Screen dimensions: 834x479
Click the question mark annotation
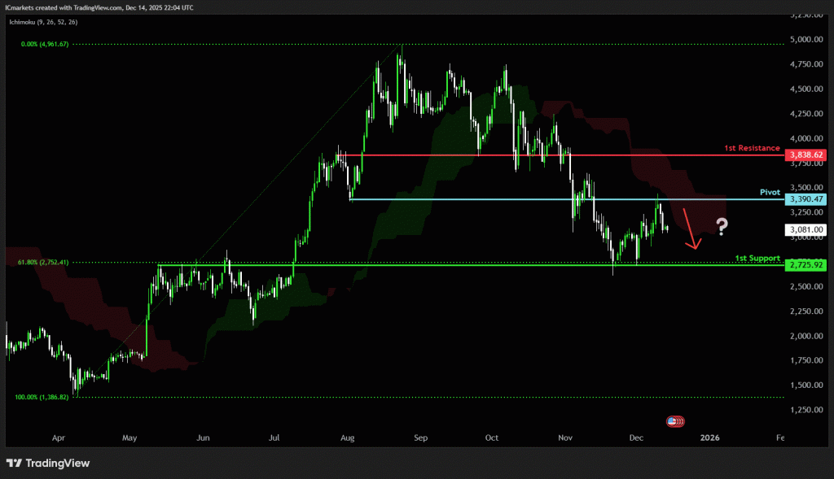tap(721, 225)
